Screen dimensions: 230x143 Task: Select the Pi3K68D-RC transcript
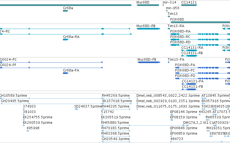180,37
